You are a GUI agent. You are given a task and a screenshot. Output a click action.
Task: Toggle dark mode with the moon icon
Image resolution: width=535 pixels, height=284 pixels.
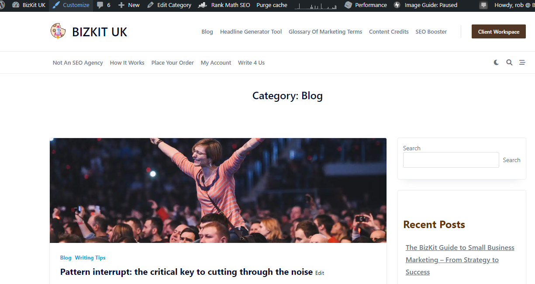496,62
